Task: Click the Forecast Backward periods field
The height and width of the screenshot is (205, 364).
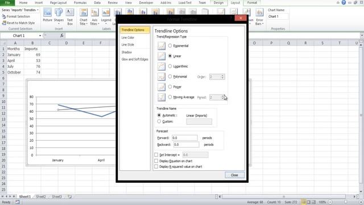Action: [186, 145]
